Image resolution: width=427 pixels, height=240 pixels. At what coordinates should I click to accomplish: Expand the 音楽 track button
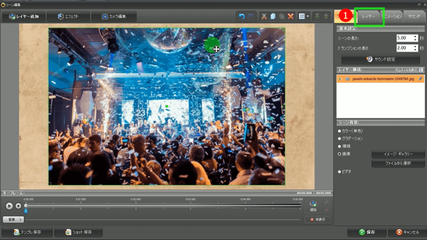(x=14, y=220)
